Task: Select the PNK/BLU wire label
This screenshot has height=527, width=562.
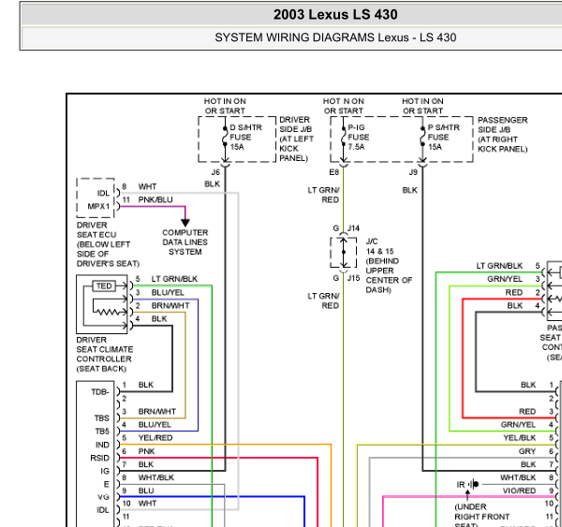Action: [x=155, y=199]
